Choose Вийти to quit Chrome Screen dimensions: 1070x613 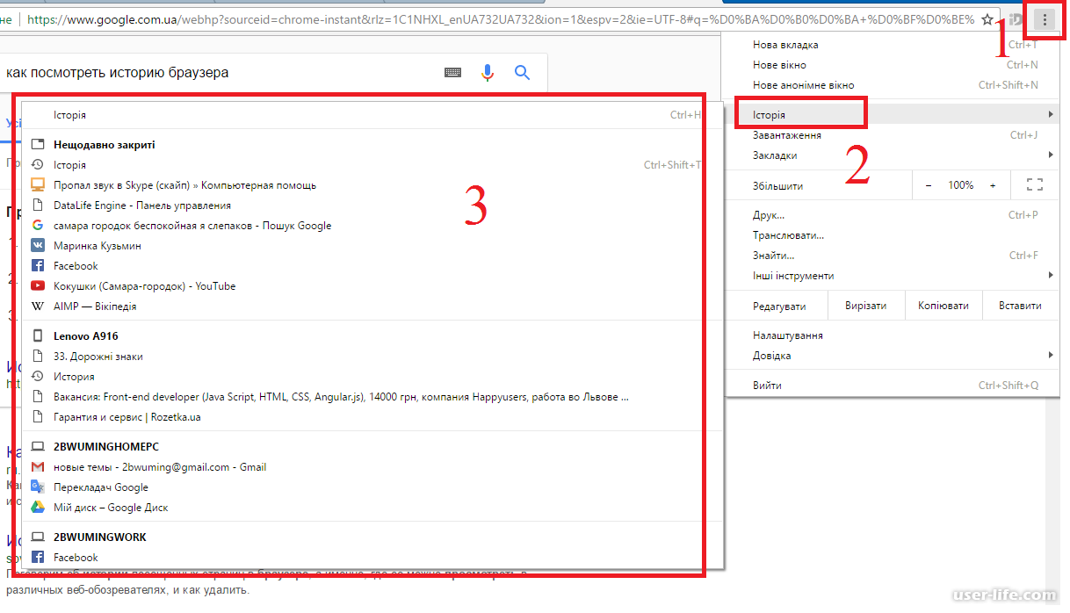(893, 386)
